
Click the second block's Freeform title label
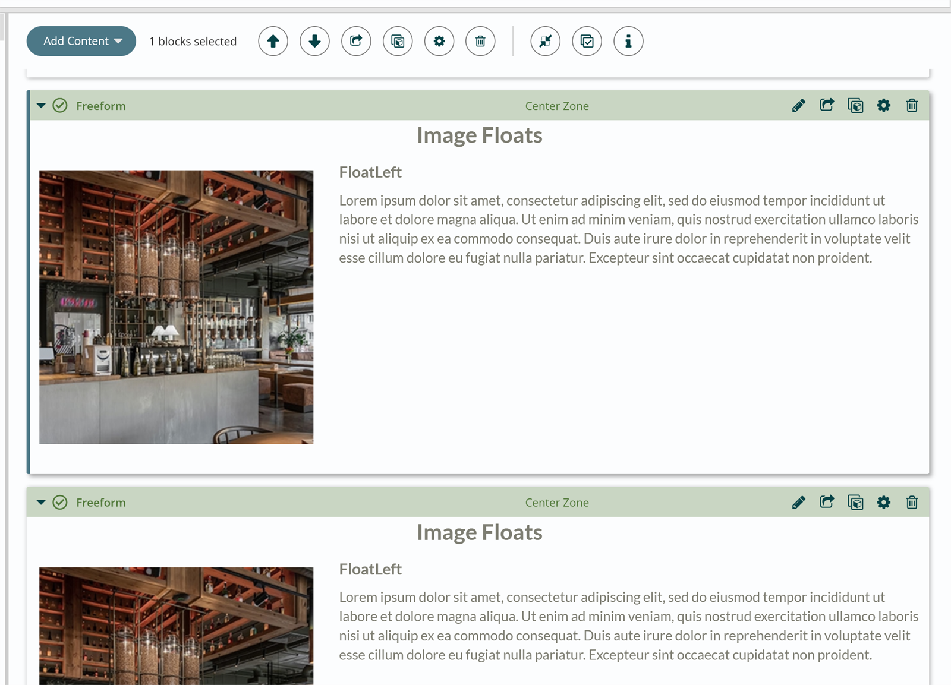pos(101,503)
